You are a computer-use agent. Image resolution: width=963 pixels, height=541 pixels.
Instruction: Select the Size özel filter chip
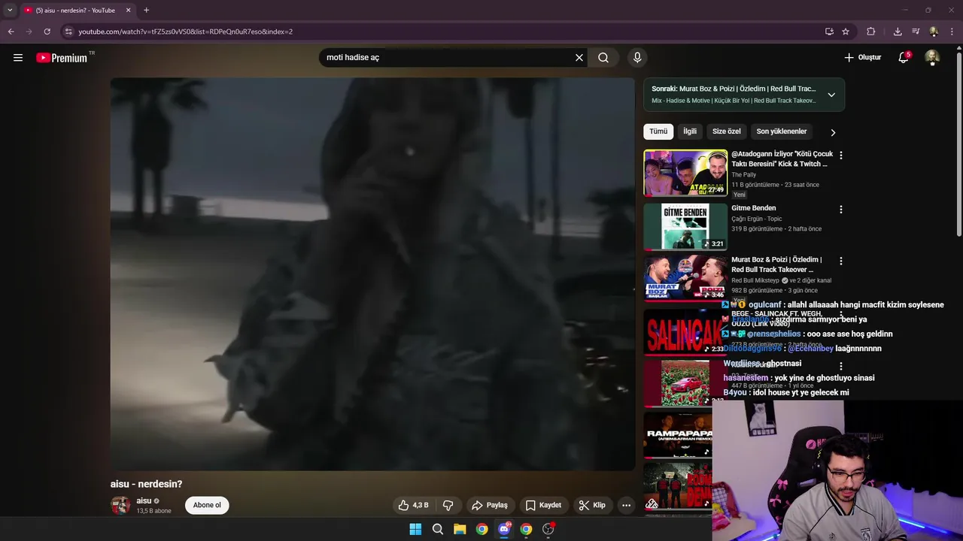[727, 131]
